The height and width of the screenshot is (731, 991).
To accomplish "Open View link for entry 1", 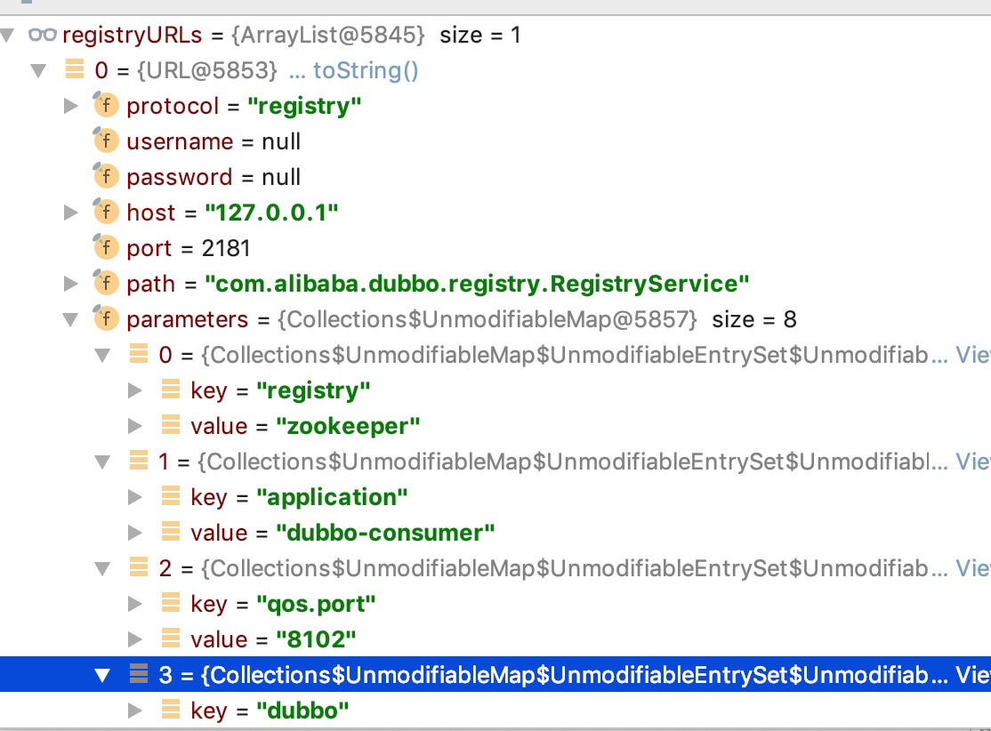I will [x=972, y=462].
